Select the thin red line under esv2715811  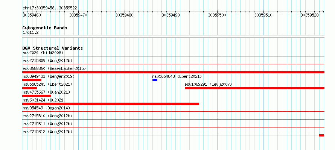click(x=173, y=127)
